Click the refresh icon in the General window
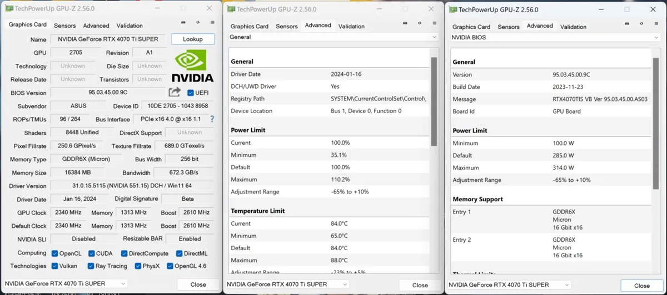Image resolution: width=667 pixels, height=295 pixels. tap(420, 24)
